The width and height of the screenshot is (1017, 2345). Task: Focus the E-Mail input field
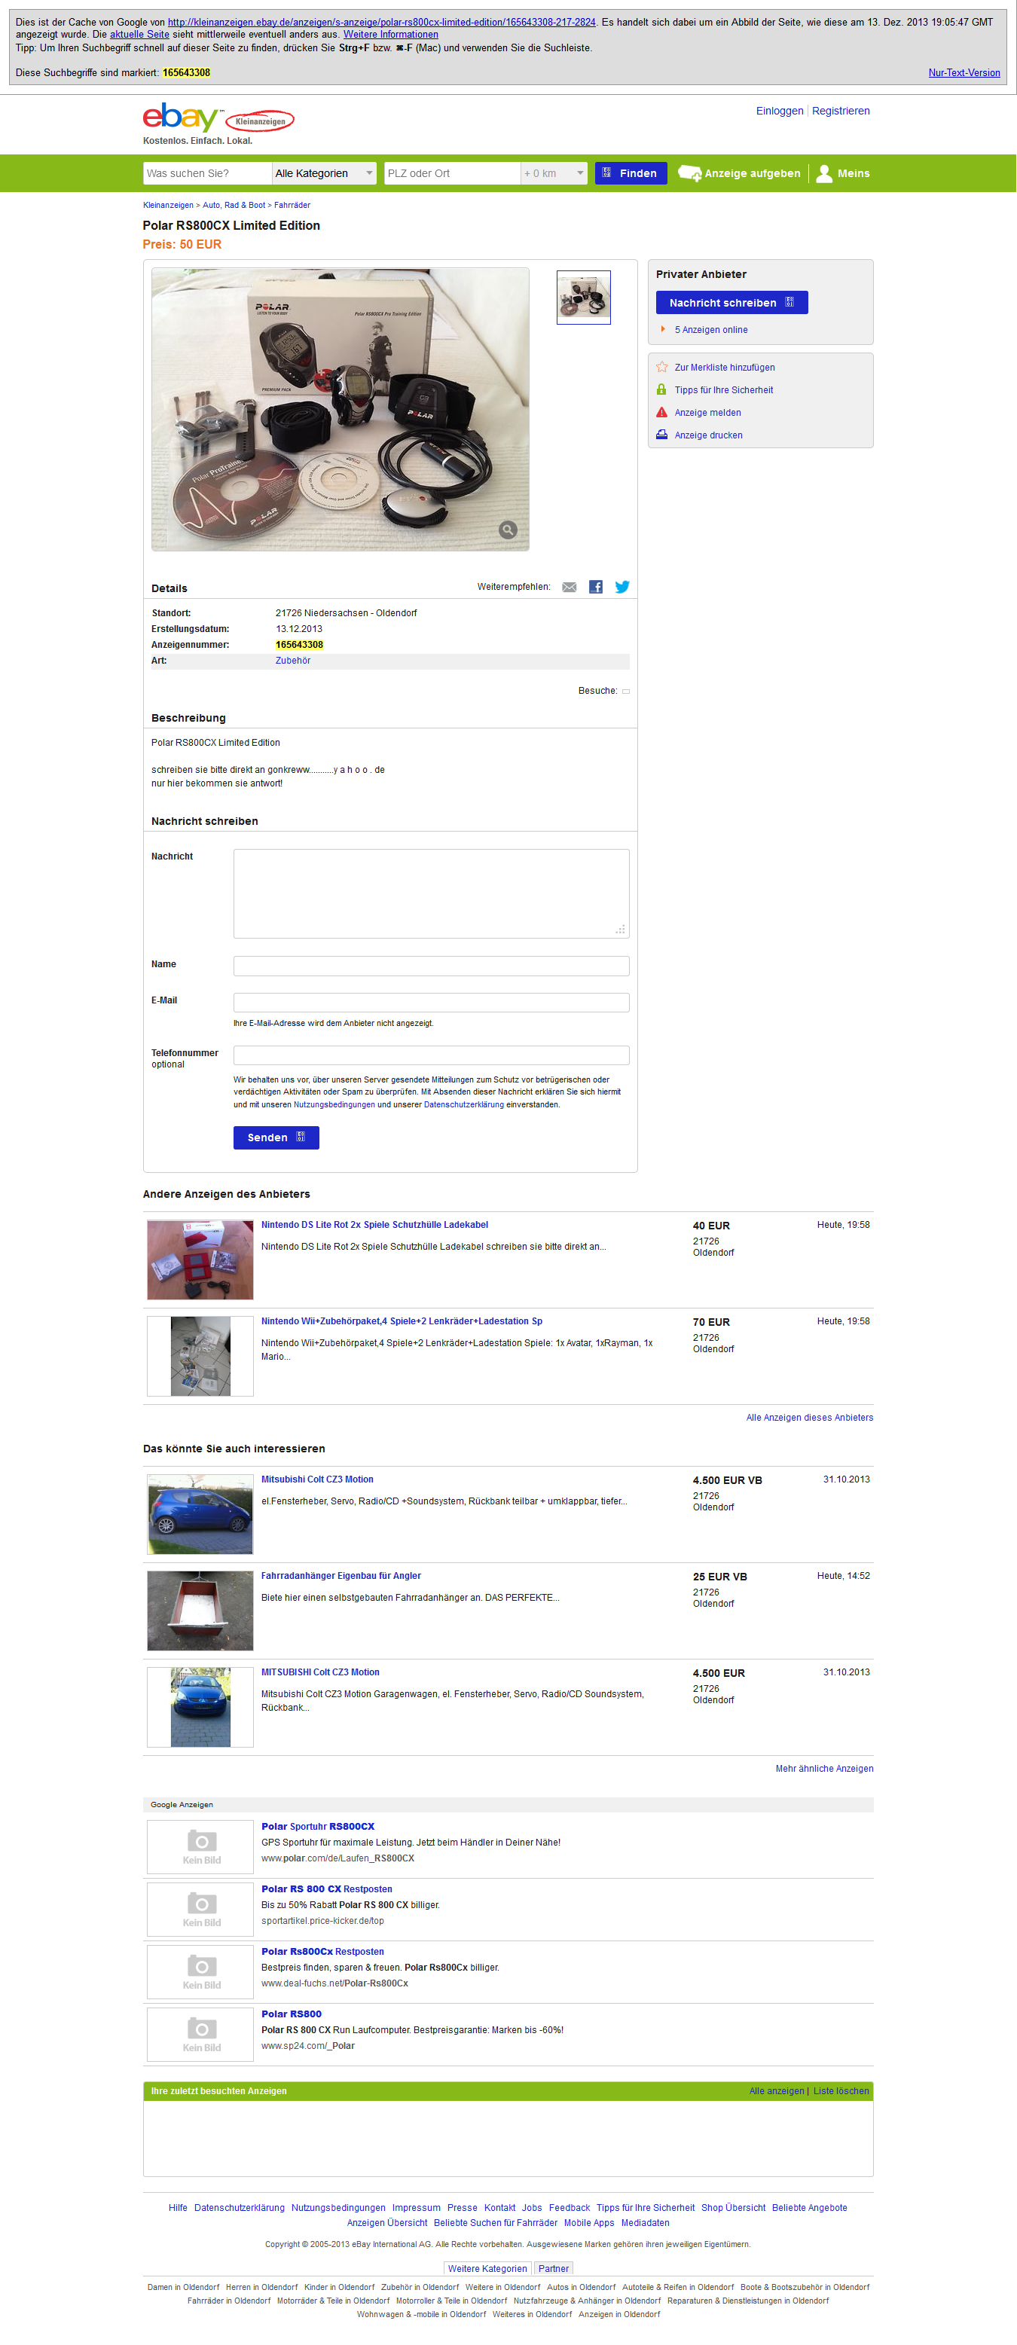point(431,1003)
